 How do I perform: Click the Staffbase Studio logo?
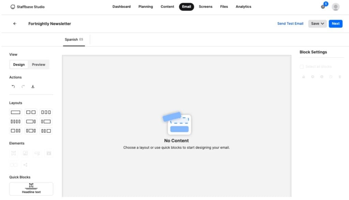(27, 7)
